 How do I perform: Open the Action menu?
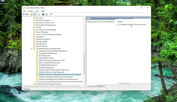coord(30,11)
